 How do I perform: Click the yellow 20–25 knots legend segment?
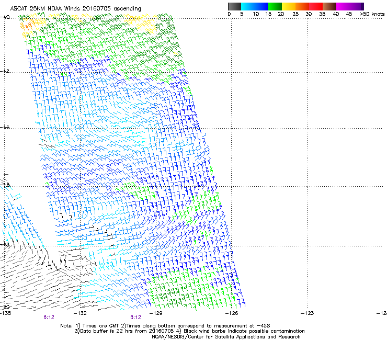coord(289,6)
